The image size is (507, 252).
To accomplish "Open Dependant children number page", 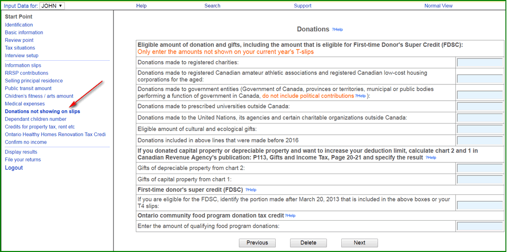I will click(x=35, y=119).
